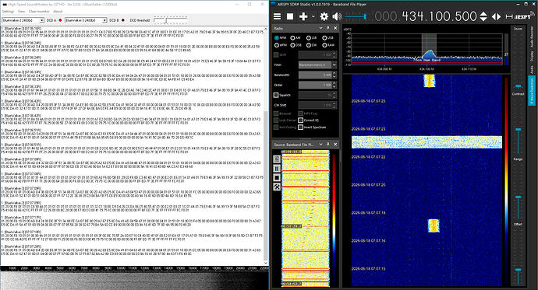Pause playback in Baseband File Player
538x290 pixels.
277,168
